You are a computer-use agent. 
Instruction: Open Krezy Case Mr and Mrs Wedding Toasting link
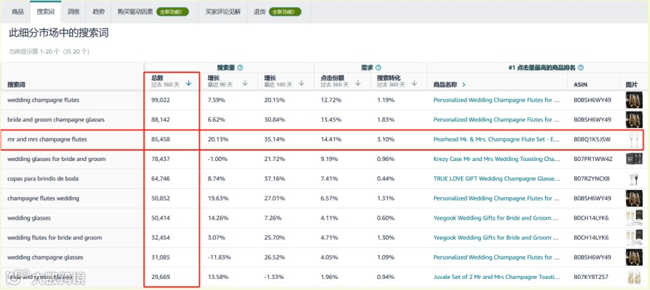pos(497,159)
